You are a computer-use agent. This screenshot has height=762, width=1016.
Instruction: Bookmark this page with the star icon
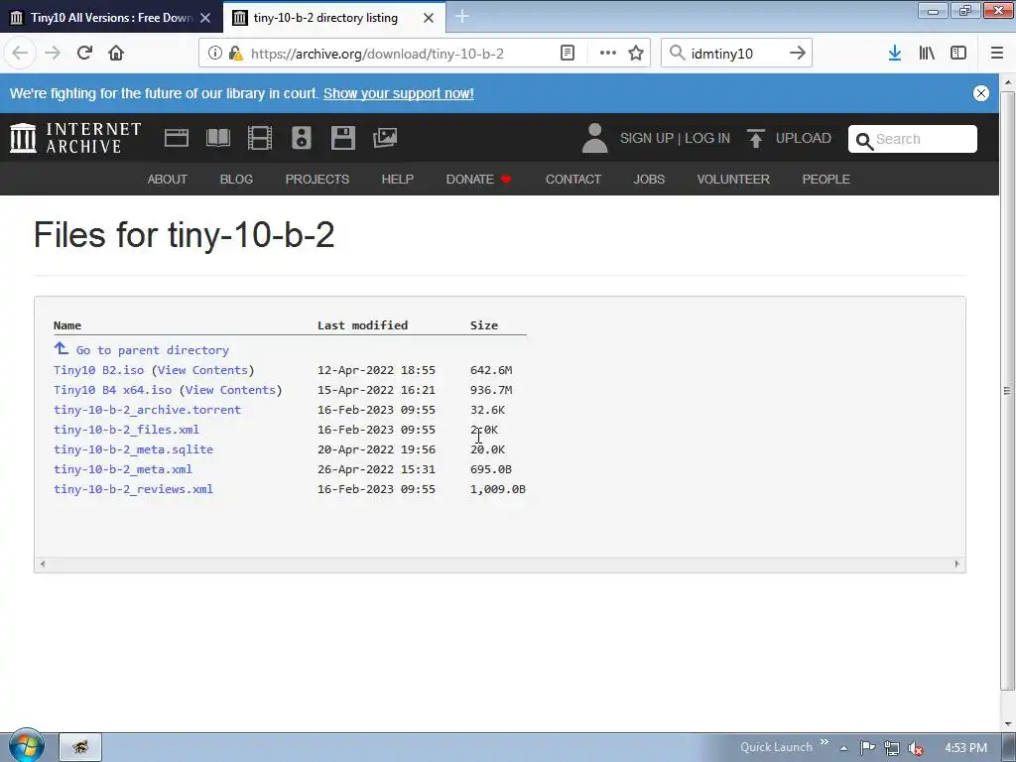(x=636, y=54)
